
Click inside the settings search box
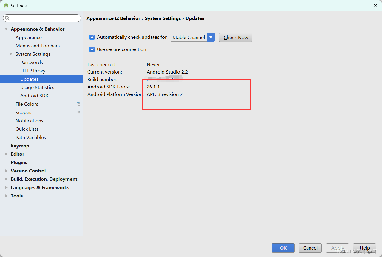tap(42, 18)
